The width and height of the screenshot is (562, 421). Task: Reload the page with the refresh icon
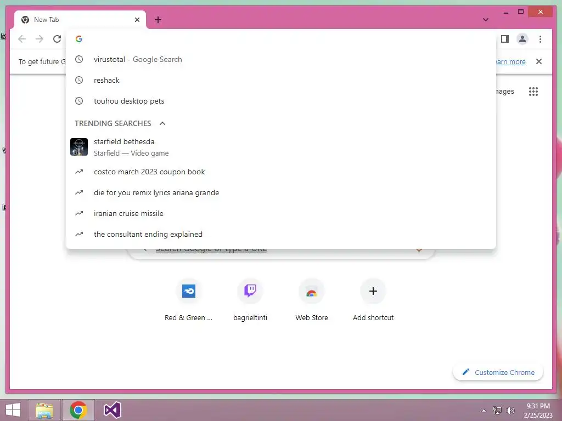coord(57,39)
